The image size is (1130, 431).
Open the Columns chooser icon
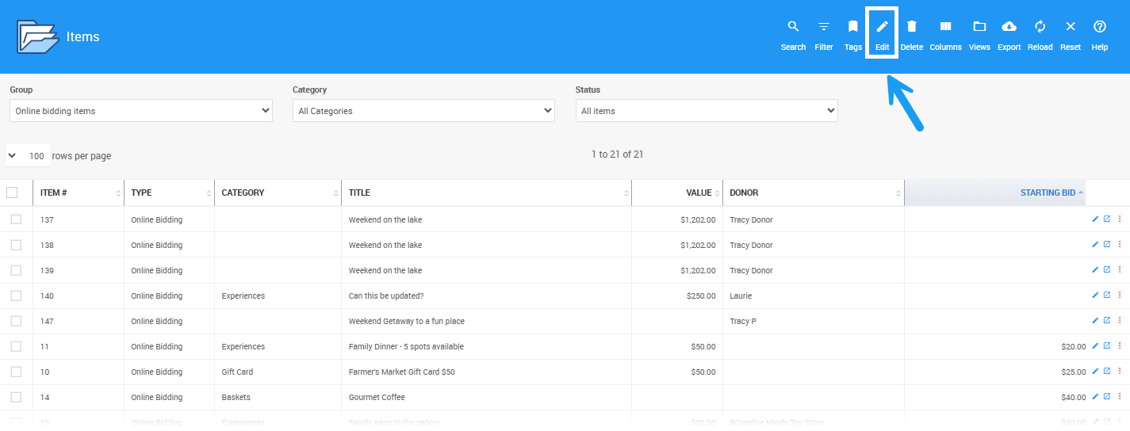click(x=945, y=27)
